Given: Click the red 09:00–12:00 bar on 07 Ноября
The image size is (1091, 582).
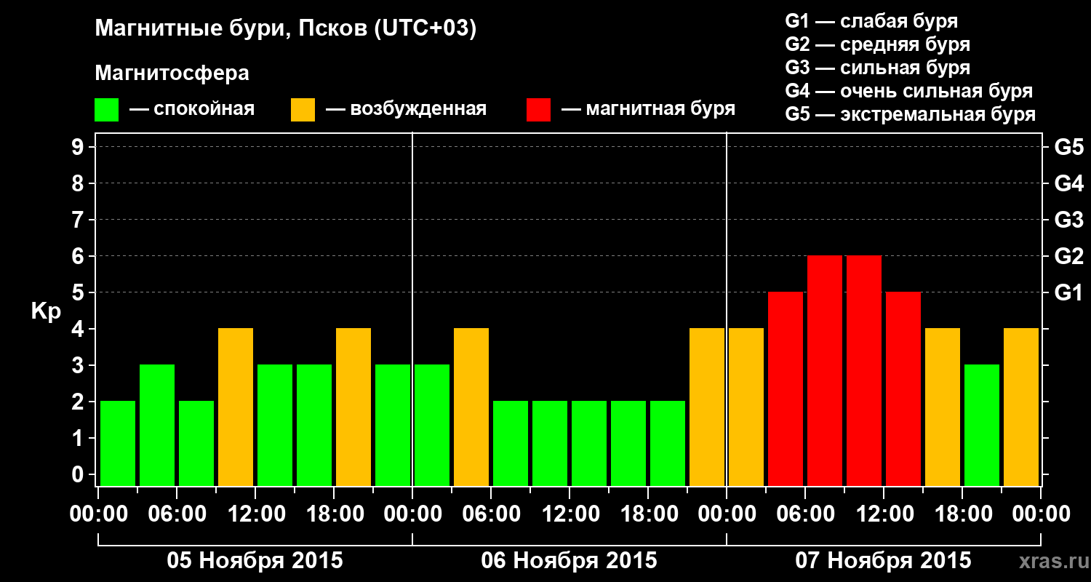Looking at the screenshot, I should [x=864, y=371].
